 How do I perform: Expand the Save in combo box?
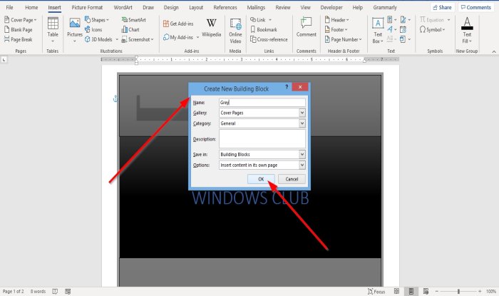point(302,154)
